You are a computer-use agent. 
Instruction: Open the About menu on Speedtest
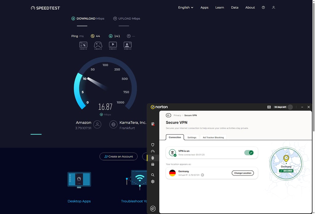click(250, 7)
